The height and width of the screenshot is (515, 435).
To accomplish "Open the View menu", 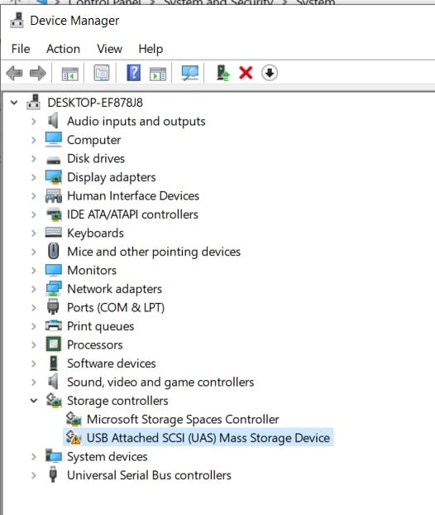I will (x=109, y=49).
